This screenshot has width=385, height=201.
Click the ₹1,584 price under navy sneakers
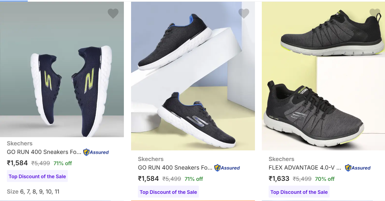pos(17,163)
